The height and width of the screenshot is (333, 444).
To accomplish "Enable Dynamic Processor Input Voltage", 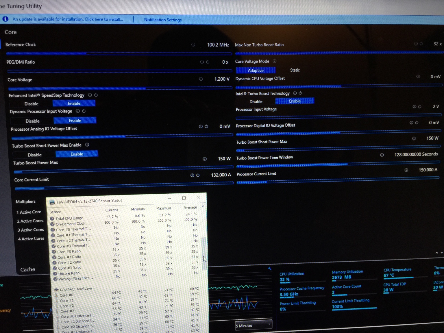I will coord(75,121).
